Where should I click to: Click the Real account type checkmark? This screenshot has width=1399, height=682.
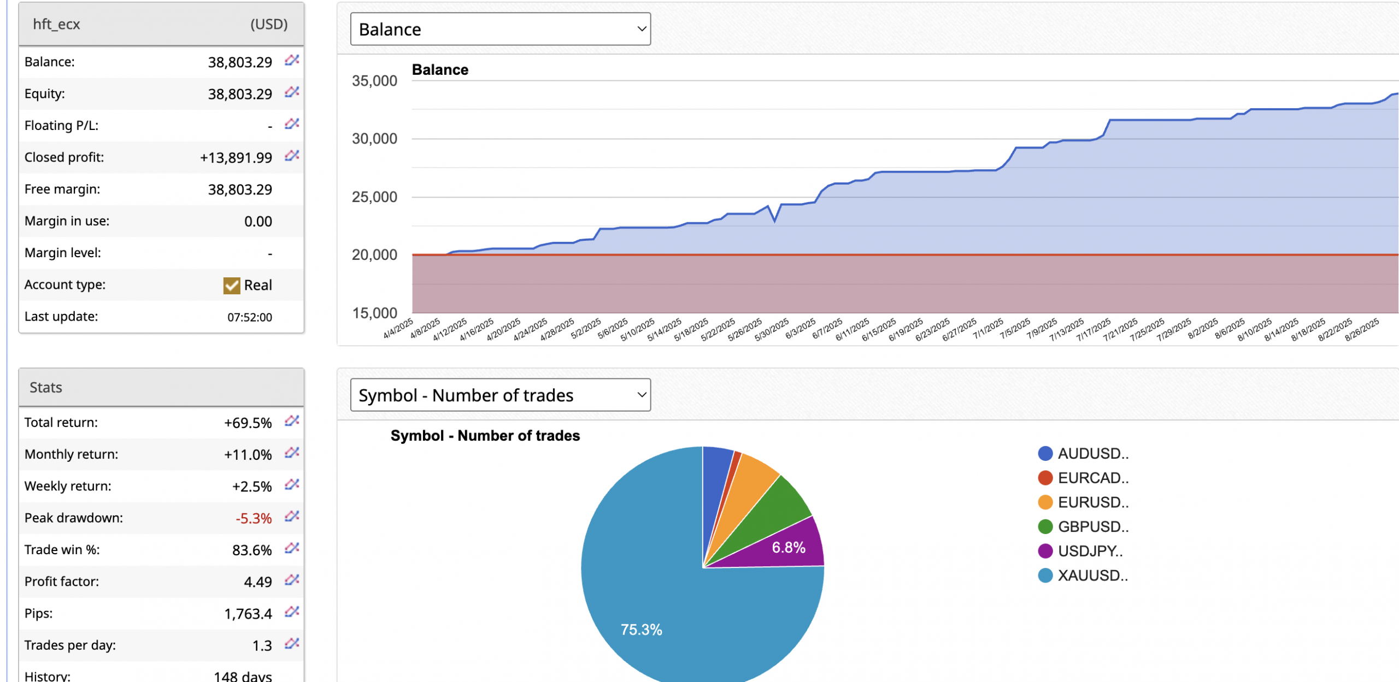pos(232,285)
